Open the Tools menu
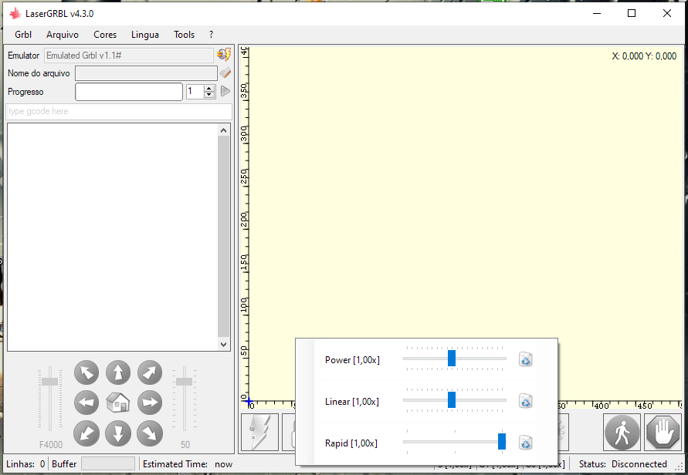The height and width of the screenshot is (475, 688). tap(184, 35)
